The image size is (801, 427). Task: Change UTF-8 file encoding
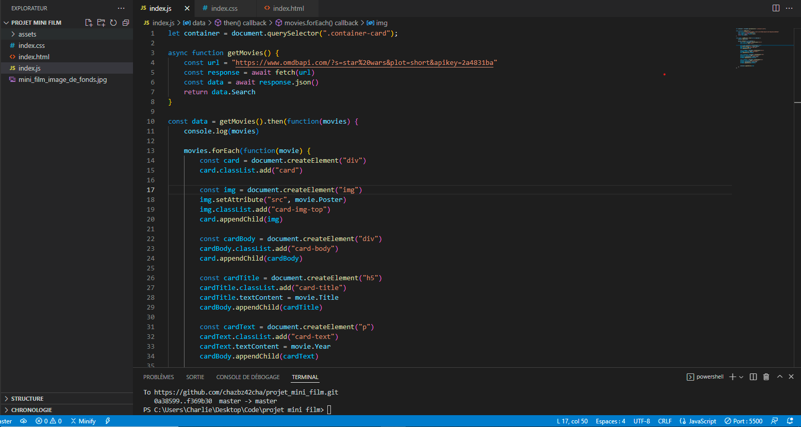pos(642,421)
